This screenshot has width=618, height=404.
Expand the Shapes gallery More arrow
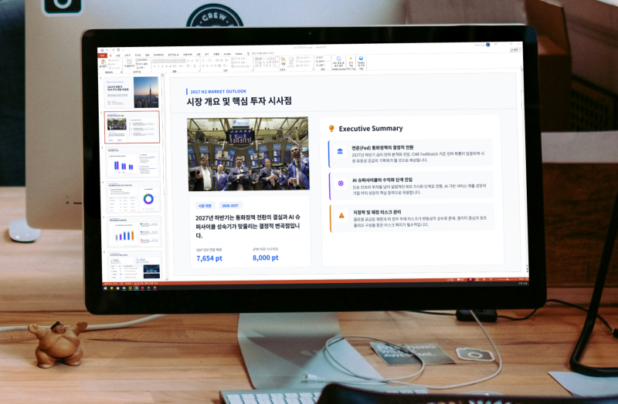277,62
